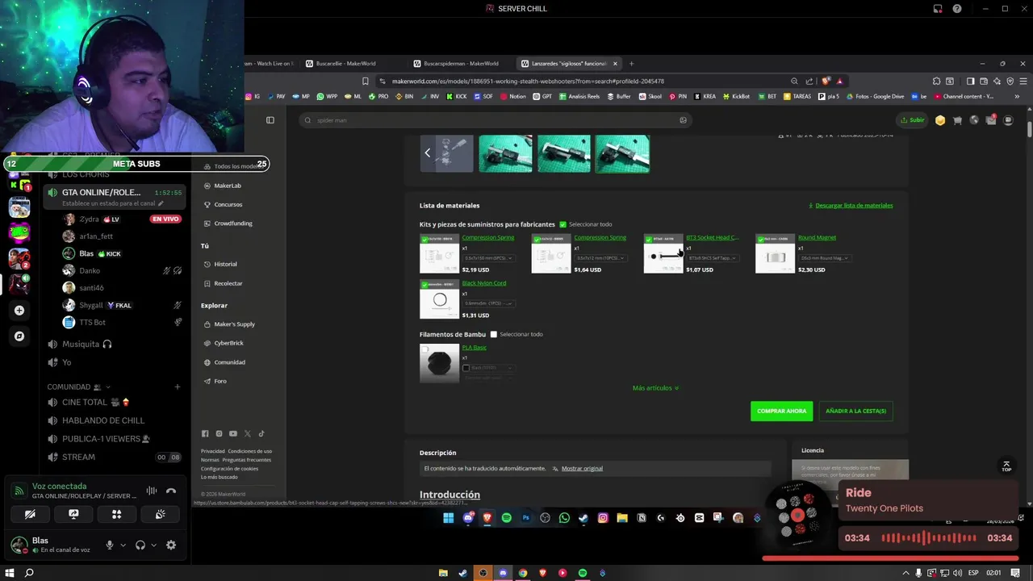1033x581 pixels.
Task: Open Discord from the Windows taskbar
Action: 503,573
